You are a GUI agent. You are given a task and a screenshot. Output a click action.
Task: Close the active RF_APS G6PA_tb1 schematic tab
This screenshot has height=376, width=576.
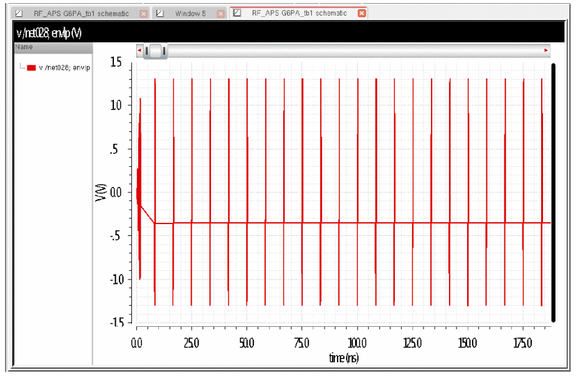362,13
